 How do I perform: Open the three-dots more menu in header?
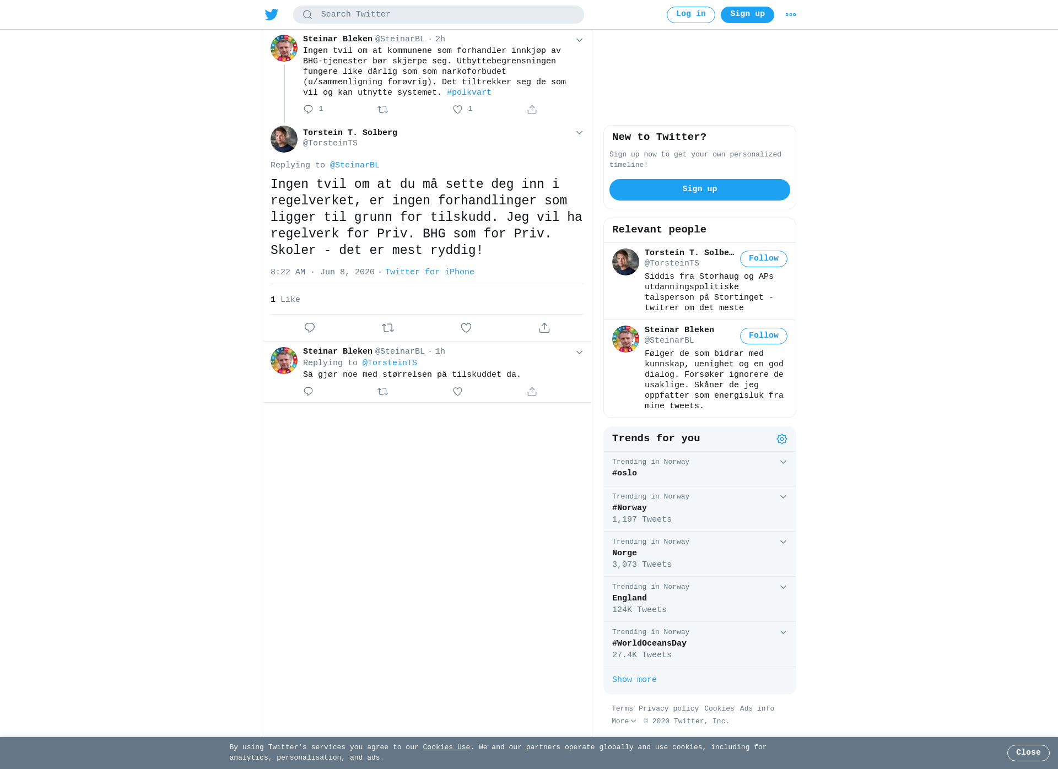click(791, 15)
